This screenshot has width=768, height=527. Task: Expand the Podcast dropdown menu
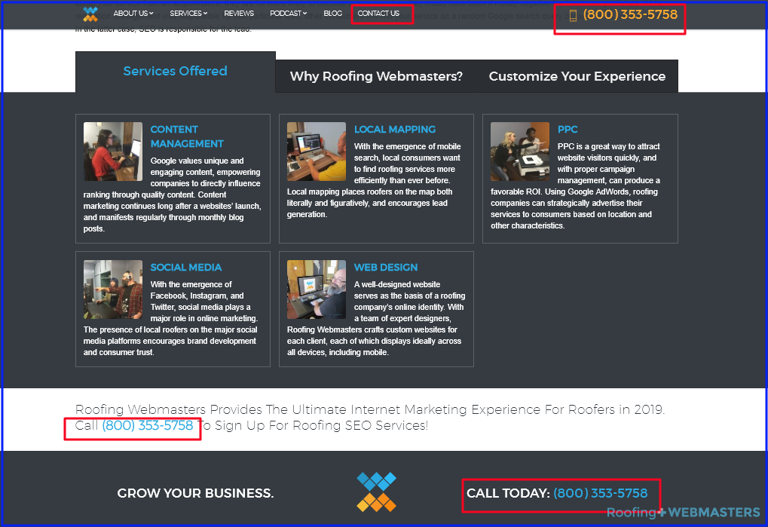(x=289, y=14)
